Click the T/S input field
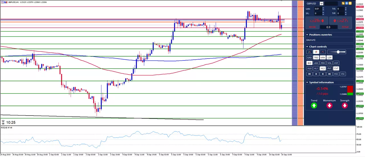 click(x=341, y=9)
